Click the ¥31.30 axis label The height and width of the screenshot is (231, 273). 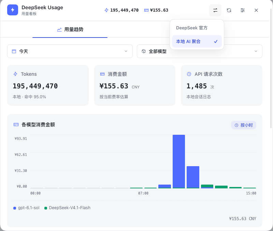[x=21, y=171]
